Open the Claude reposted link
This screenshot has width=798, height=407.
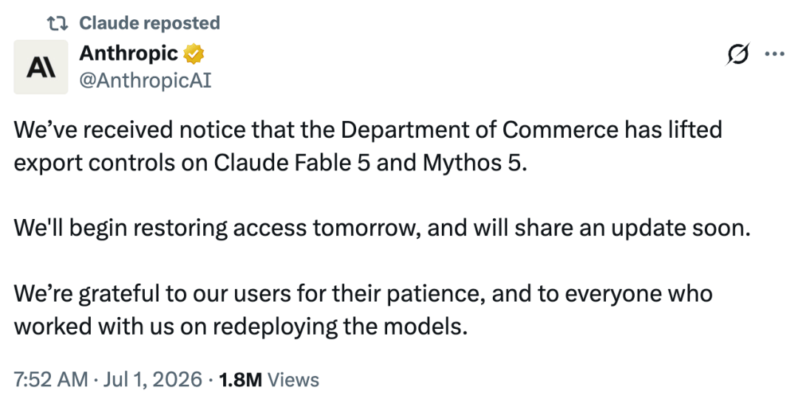(x=149, y=23)
